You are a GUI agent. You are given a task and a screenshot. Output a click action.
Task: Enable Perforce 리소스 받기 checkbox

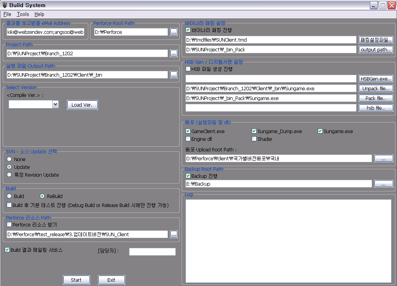[x=9, y=225]
